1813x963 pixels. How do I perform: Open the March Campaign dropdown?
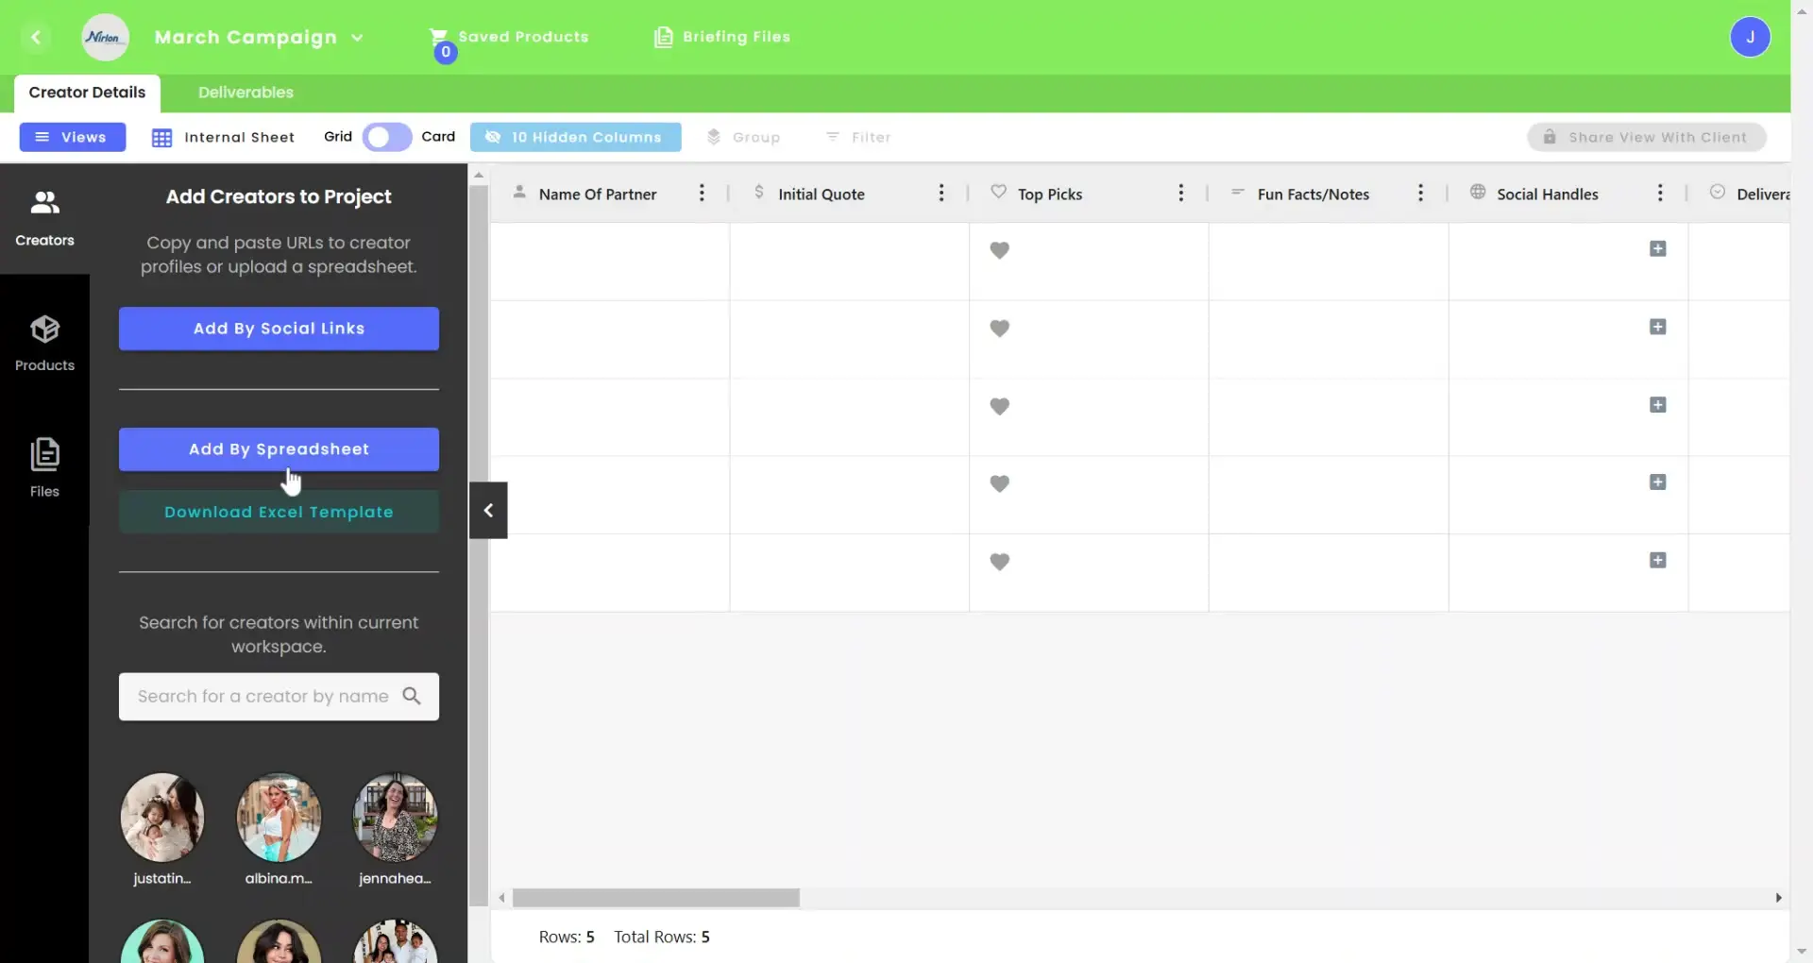point(358,38)
